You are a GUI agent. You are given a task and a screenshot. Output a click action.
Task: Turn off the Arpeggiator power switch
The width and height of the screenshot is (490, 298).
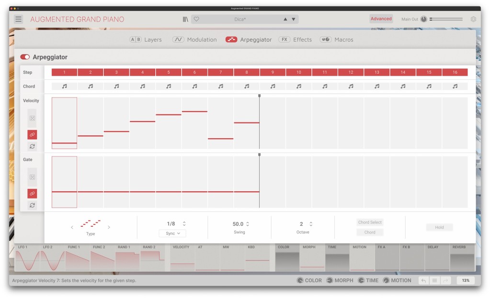coord(25,57)
